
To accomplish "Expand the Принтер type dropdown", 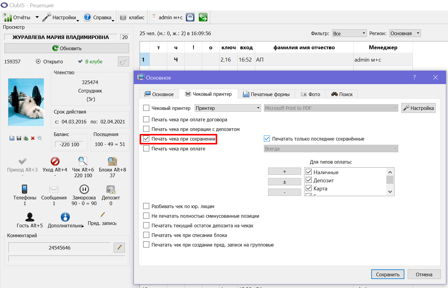I will 228,108.
